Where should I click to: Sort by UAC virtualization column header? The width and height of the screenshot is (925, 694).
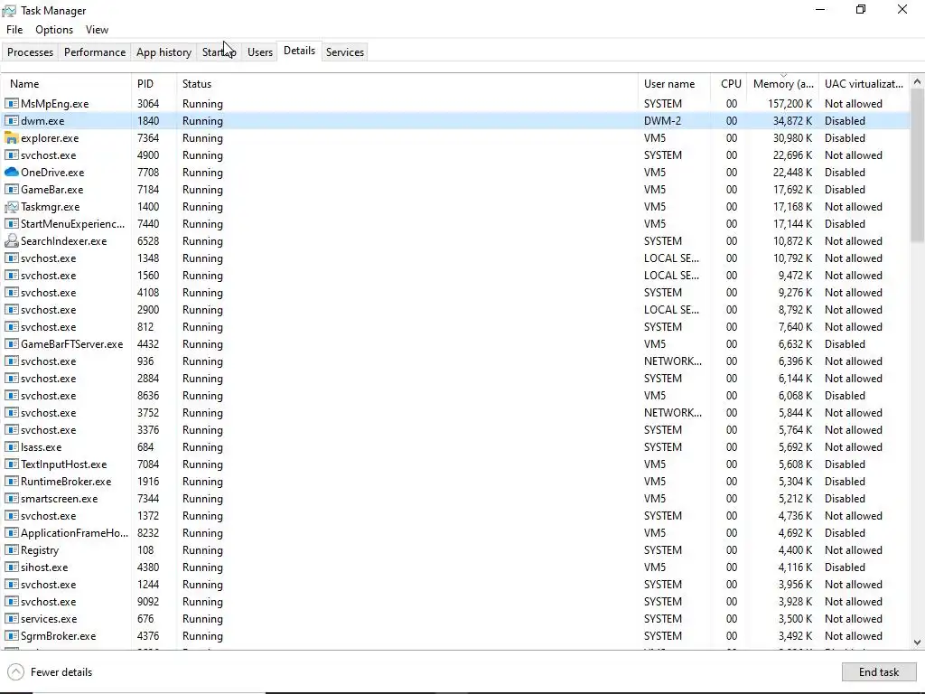(864, 84)
